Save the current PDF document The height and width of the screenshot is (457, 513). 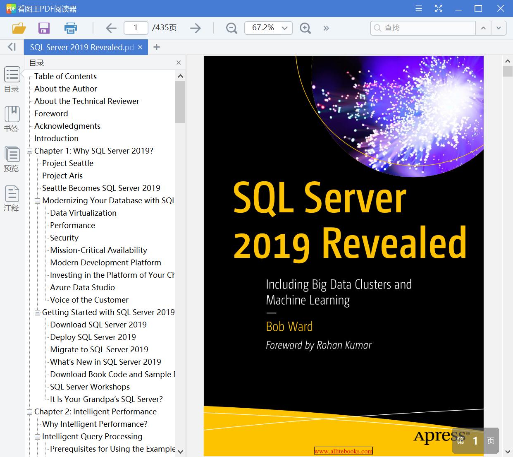pos(44,28)
